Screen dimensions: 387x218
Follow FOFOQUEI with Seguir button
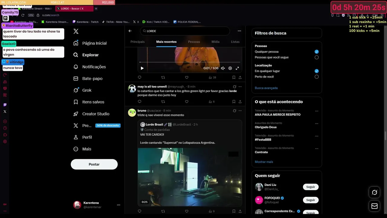(311, 200)
